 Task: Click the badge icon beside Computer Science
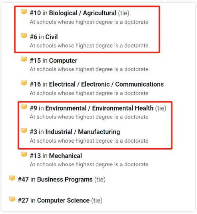[12, 199]
